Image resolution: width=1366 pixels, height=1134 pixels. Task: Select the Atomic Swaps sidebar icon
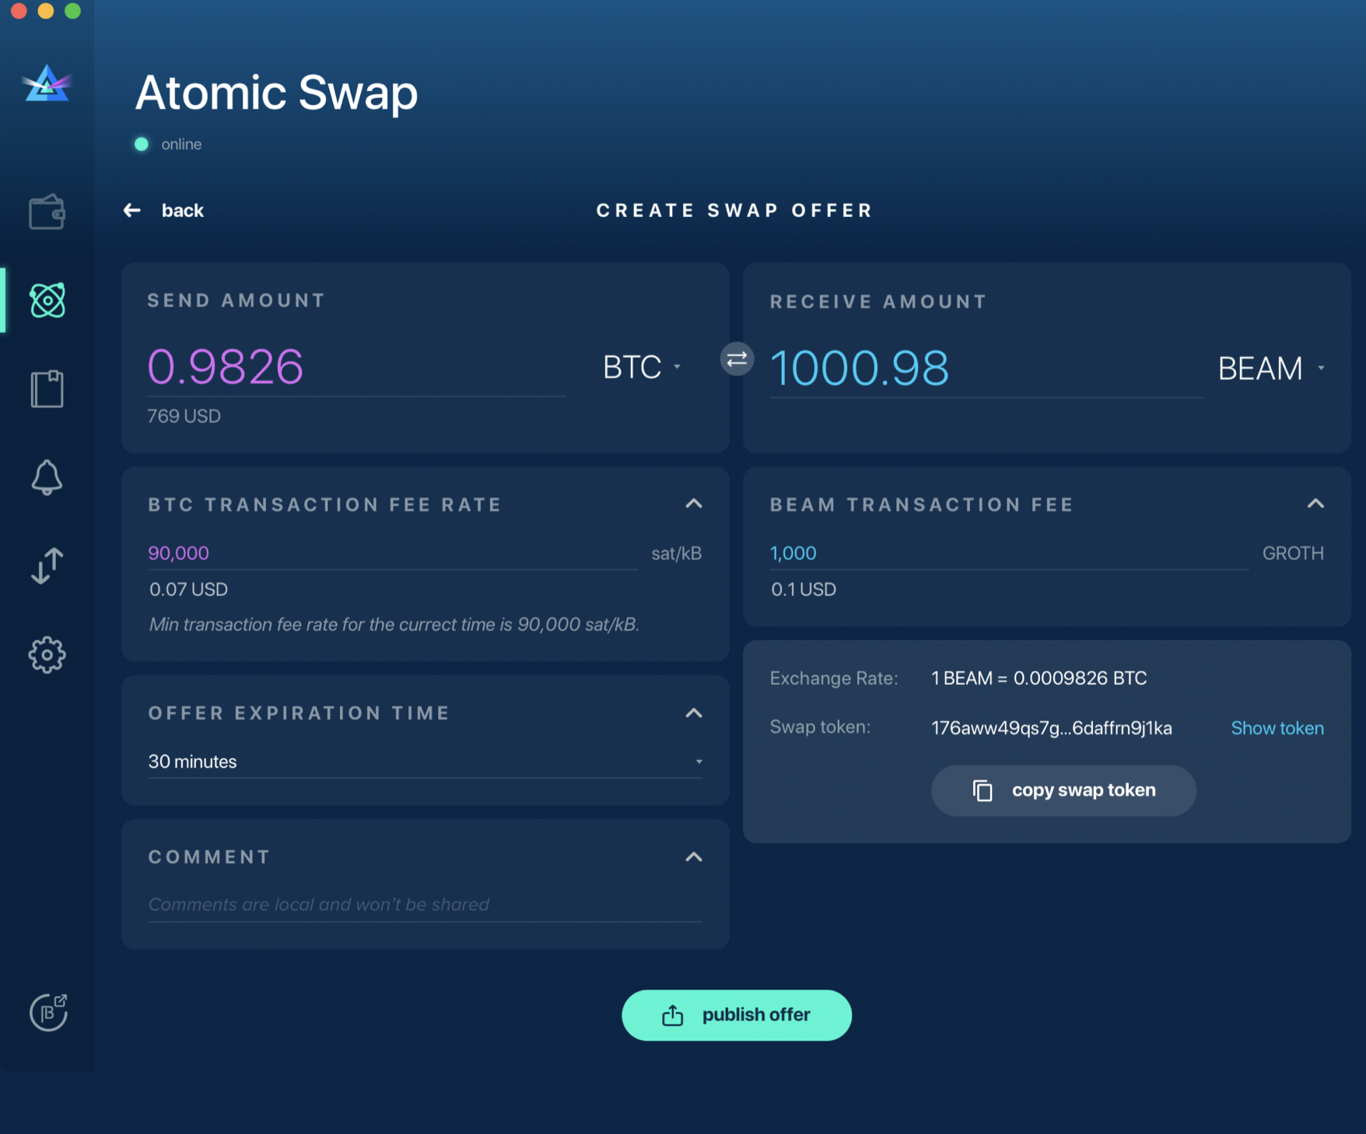tap(47, 301)
